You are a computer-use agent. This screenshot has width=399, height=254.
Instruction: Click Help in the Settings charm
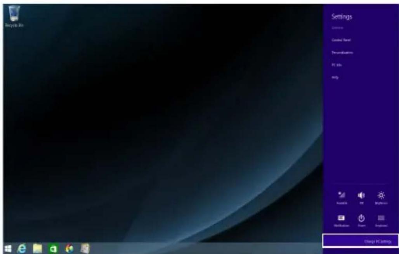pos(335,77)
